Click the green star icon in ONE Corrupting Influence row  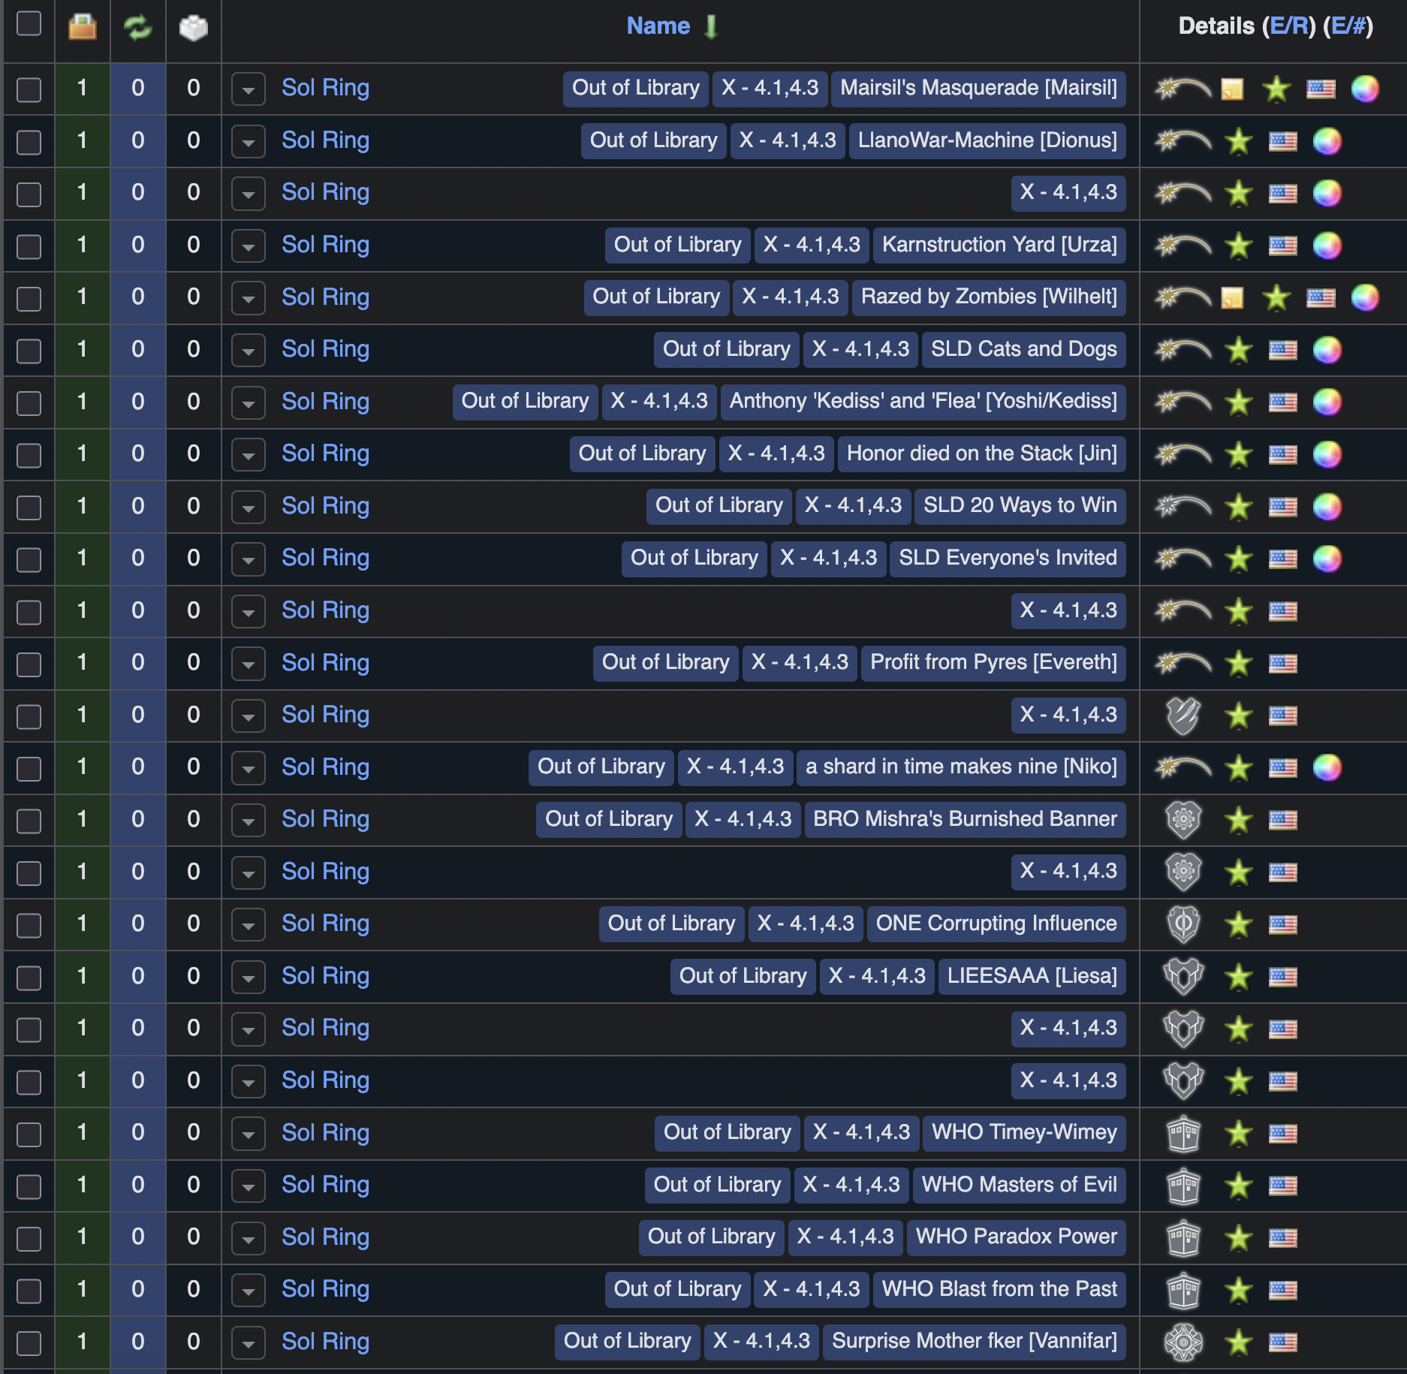tap(1238, 924)
